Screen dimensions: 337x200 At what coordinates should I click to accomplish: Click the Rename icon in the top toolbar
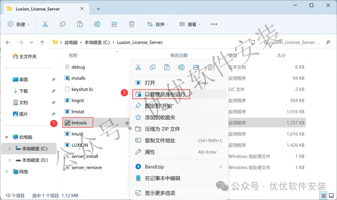[97, 24]
